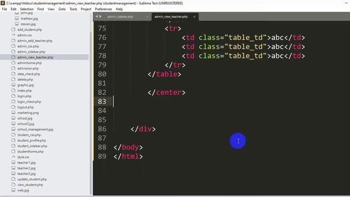The image size is (350, 197).
Task: Open studenthome.php from the sidebar
Action: tap(31, 152)
